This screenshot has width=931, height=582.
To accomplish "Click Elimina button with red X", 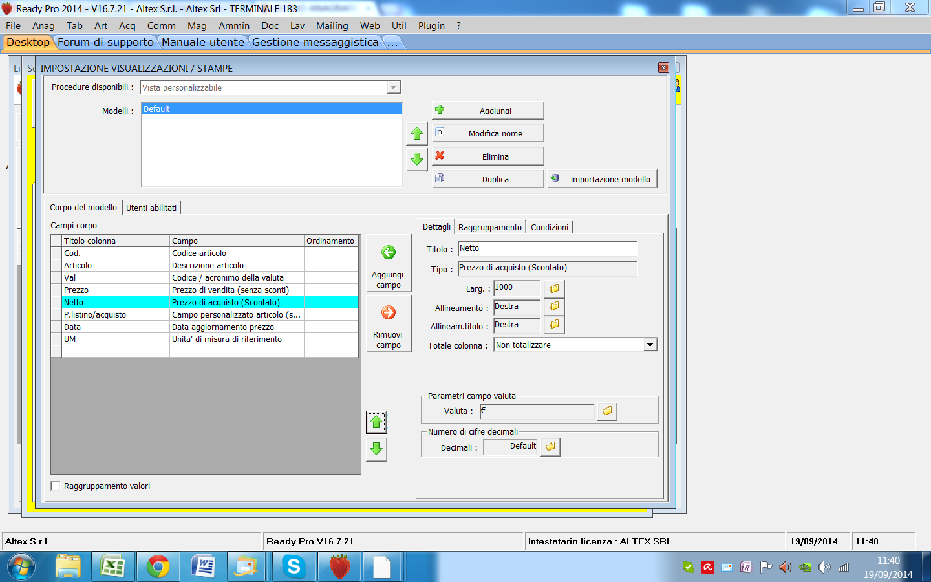I will tap(487, 156).
